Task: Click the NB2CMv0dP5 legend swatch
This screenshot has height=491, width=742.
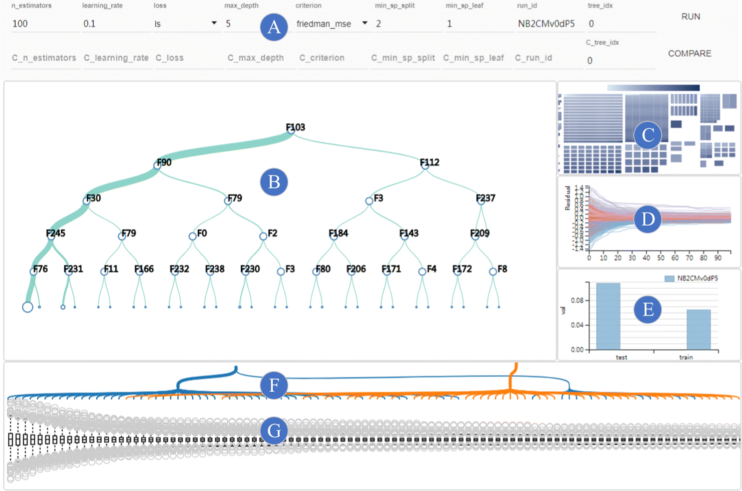Action: point(669,279)
